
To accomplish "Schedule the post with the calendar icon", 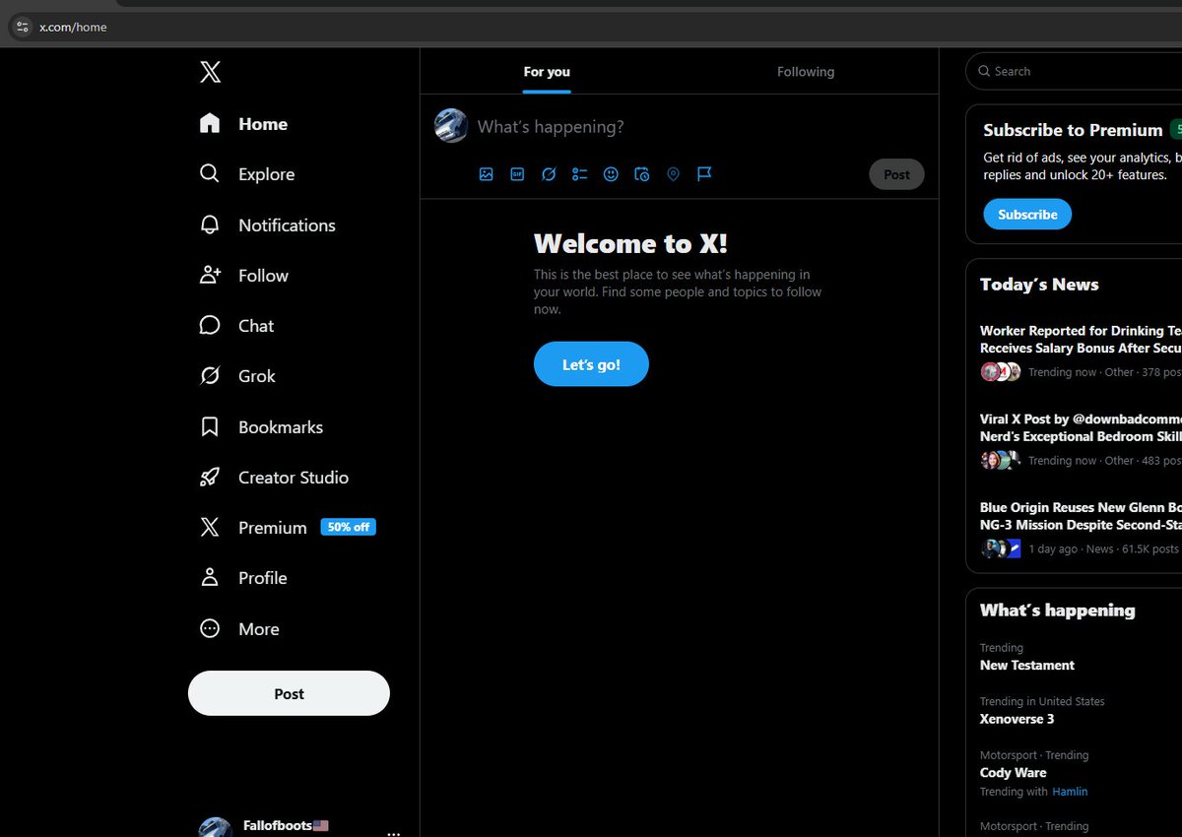I will point(642,174).
